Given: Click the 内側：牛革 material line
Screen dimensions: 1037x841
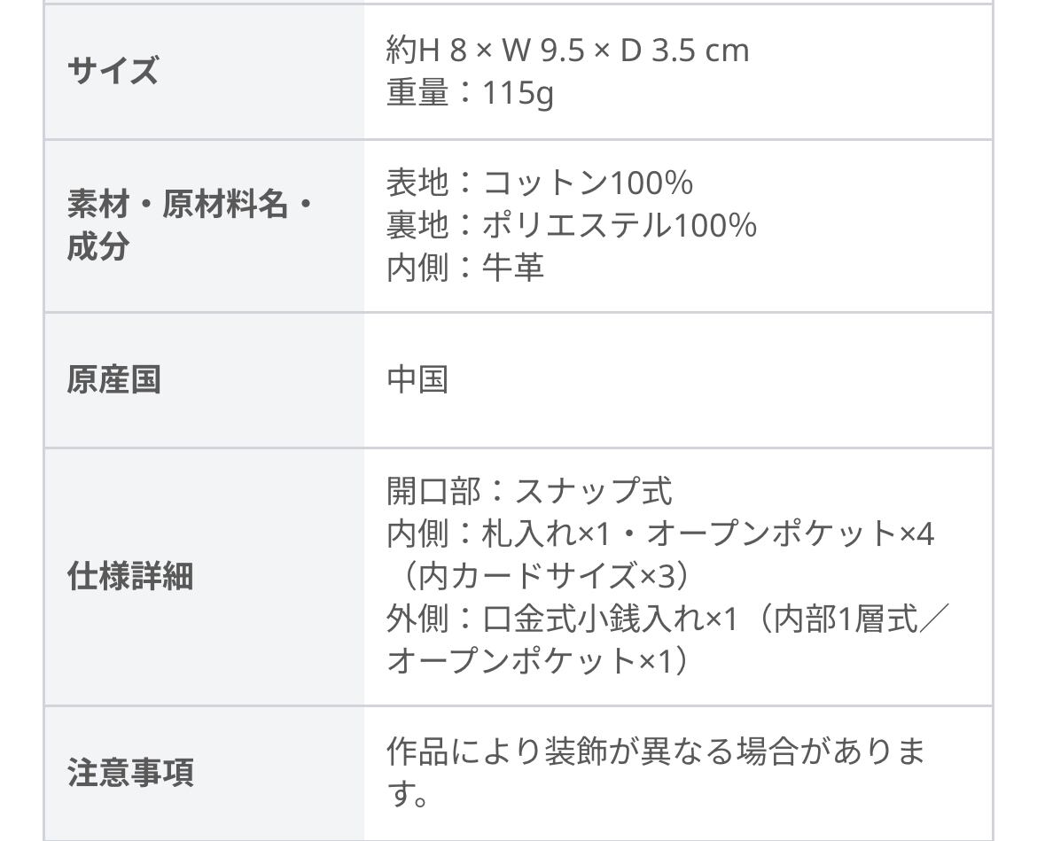Looking at the screenshot, I should click(x=464, y=267).
